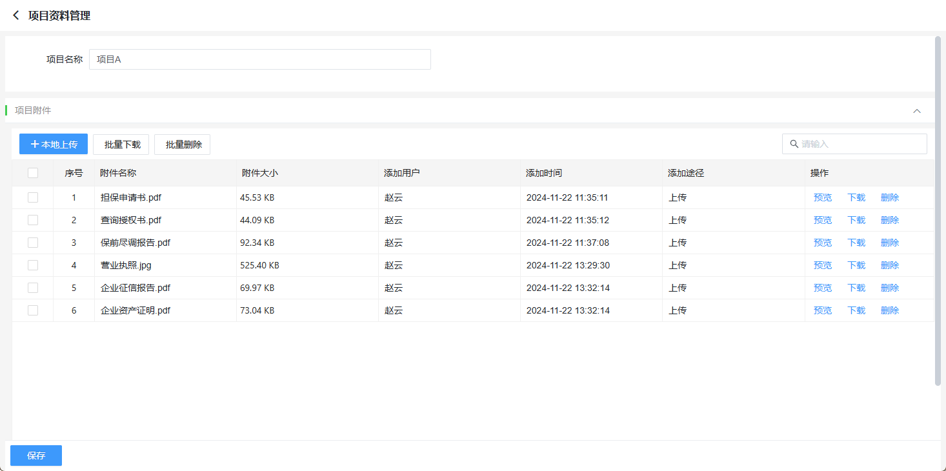Viewport: 946px width, 471px height.
Task: Toggle the select-all header checkbox
Action: [x=33, y=173]
